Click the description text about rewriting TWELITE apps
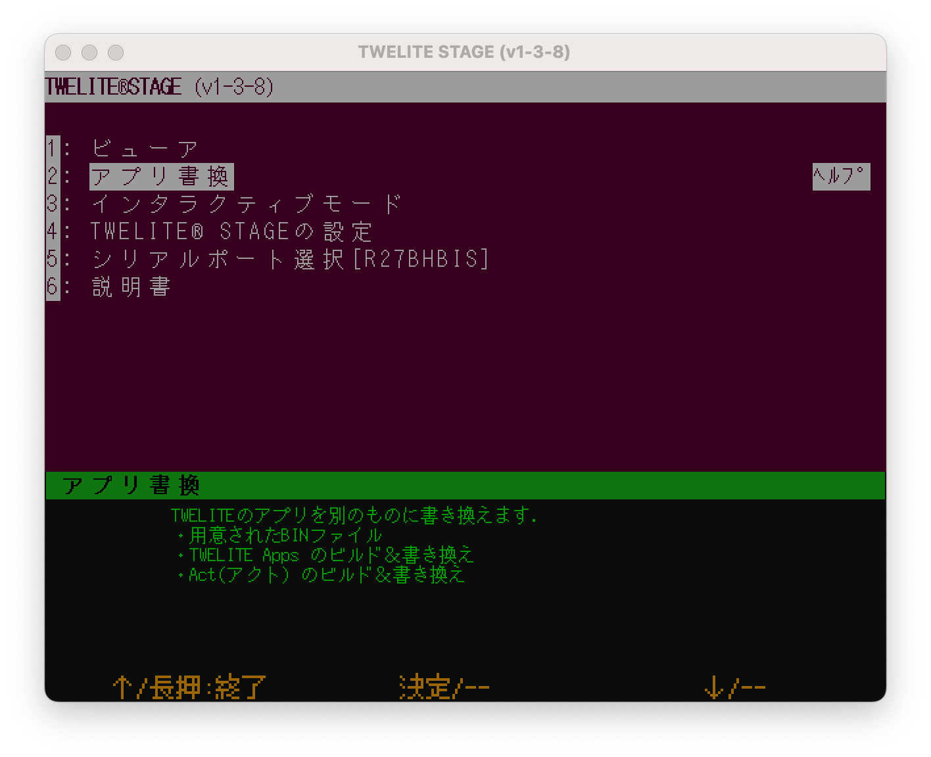 tap(354, 515)
